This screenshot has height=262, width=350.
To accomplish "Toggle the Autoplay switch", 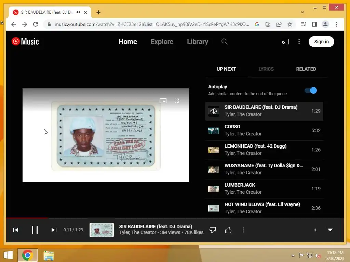I will click(311, 90).
